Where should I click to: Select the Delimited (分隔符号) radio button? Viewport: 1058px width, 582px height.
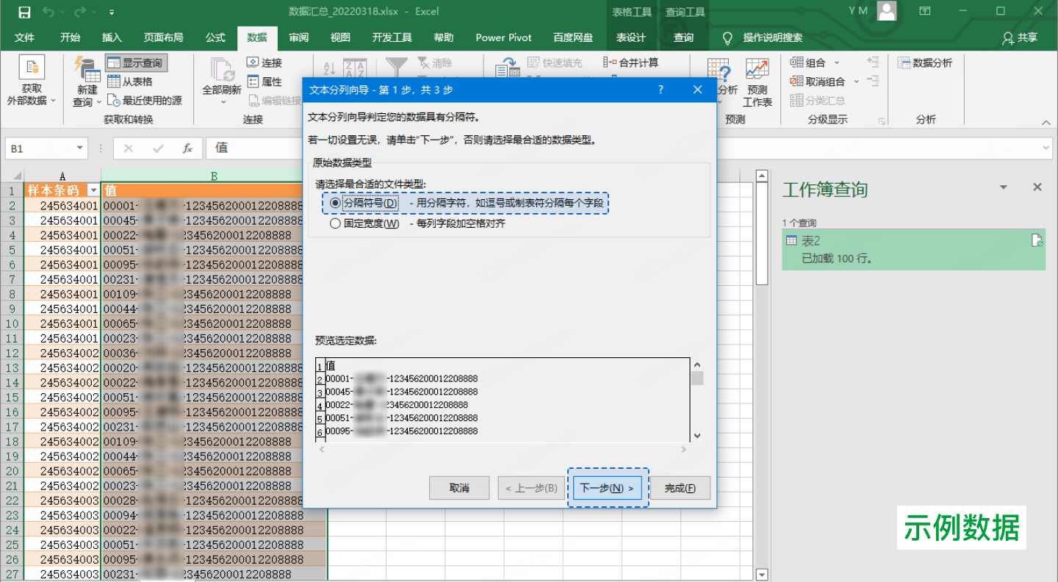pyautogui.click(x=336, y=203)
